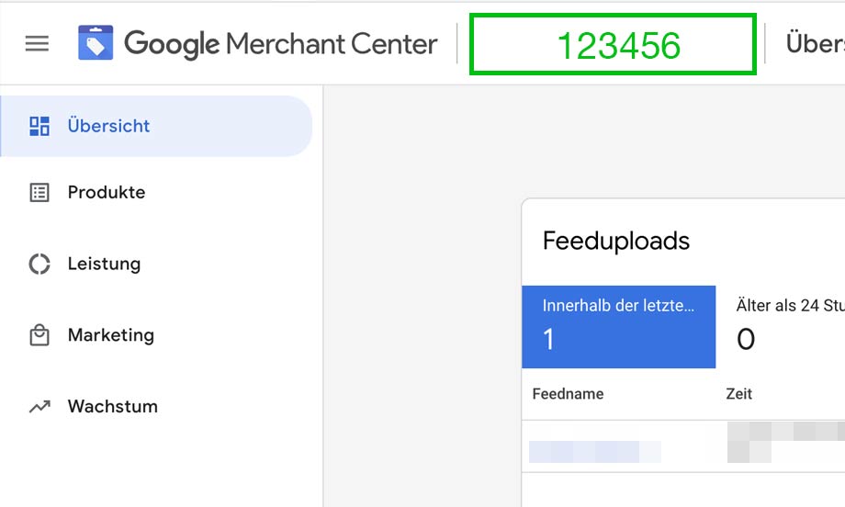Click the Produkte list icon
This screenshot has width=845, height=507.
click(x=39, y=192)
